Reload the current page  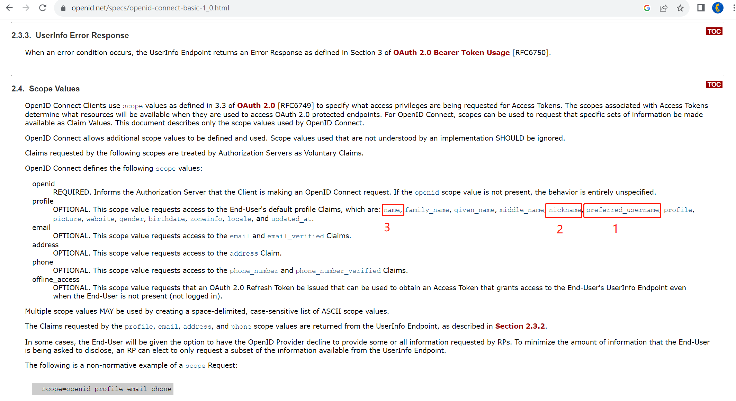pyautogui.click(x=43, y=8)
